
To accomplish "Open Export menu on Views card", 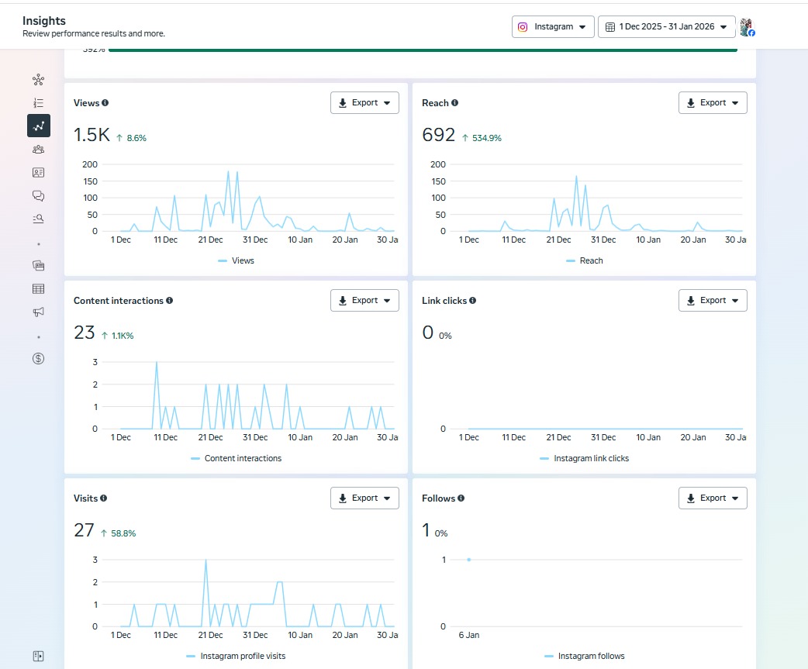I will [x=364, y=103].
